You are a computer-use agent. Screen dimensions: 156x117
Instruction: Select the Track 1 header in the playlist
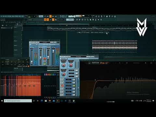18,29
